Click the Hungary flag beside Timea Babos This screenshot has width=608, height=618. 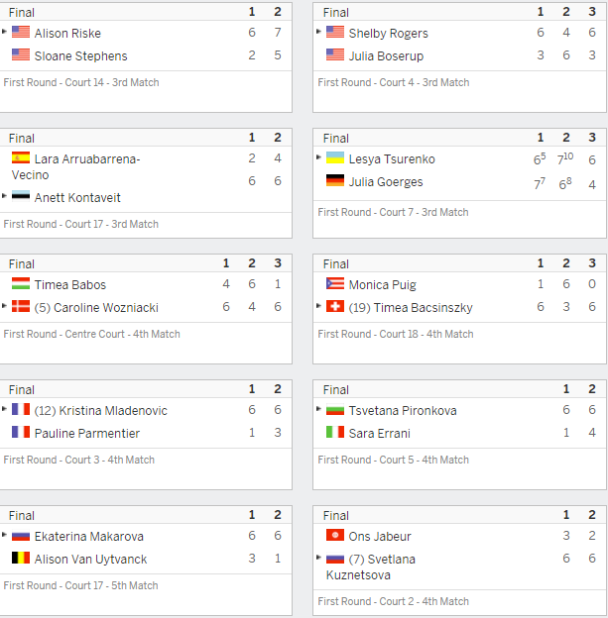(21, 283)
